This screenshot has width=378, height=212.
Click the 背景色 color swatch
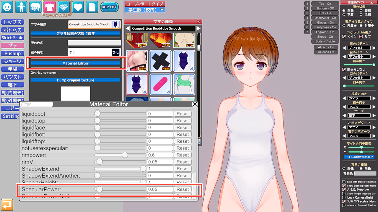(x=365, y=174)
